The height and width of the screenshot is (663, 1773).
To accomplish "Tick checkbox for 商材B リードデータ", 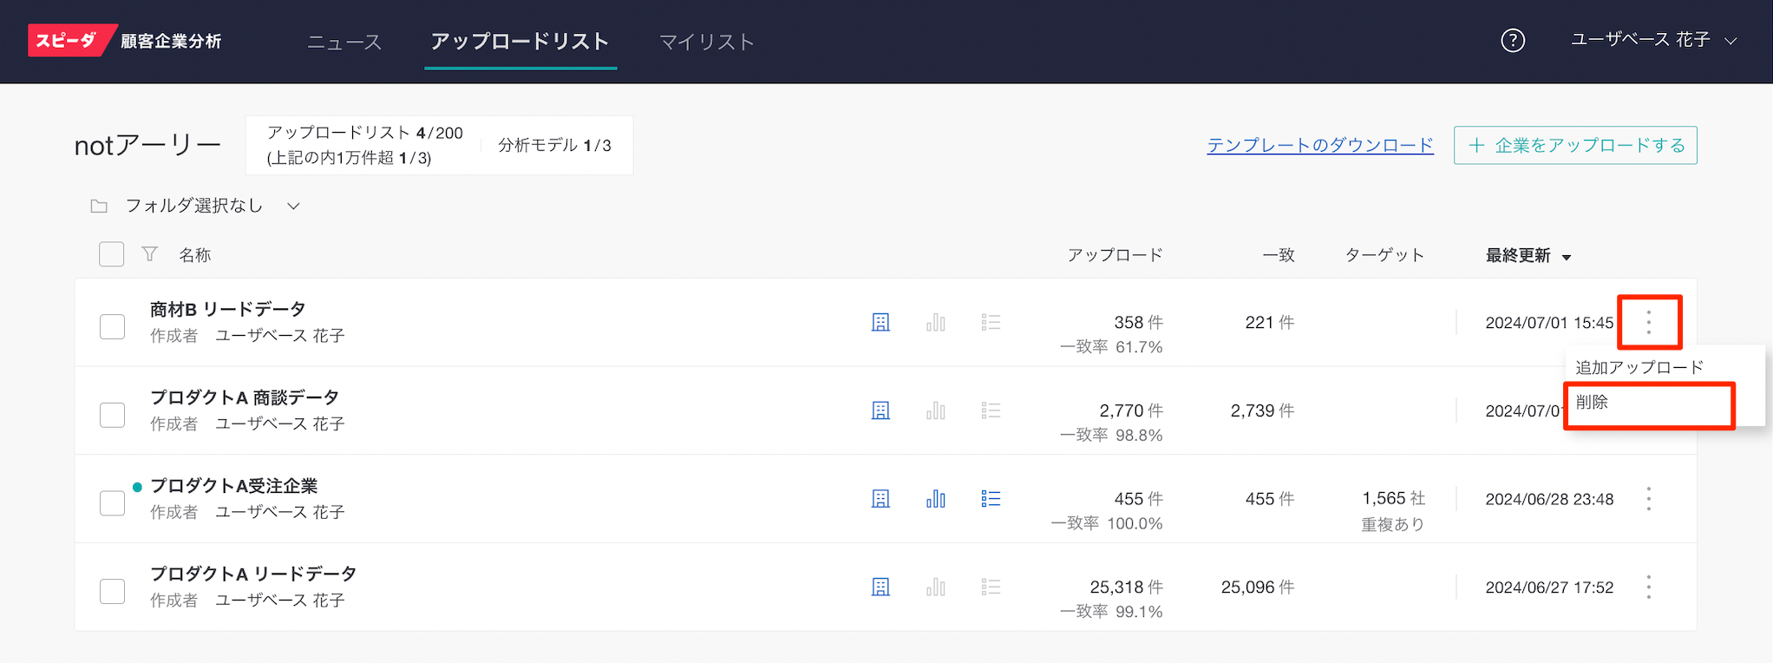I will (x=113, y=327).
